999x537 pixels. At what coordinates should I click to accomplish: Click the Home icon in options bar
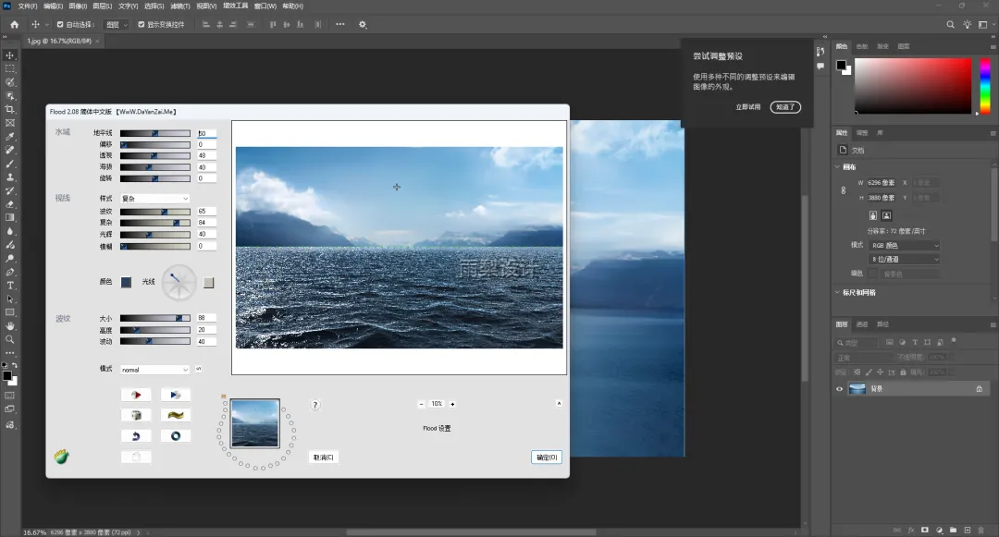click(14, 24)
